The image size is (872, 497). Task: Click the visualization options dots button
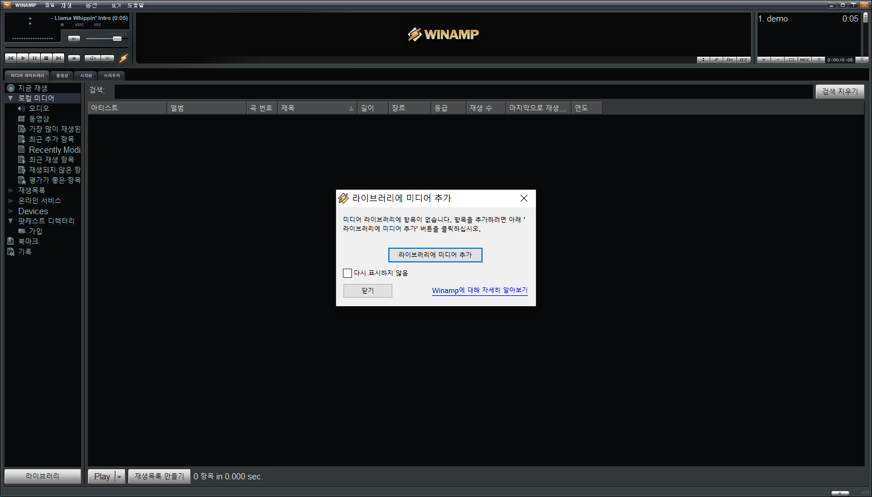703,60
